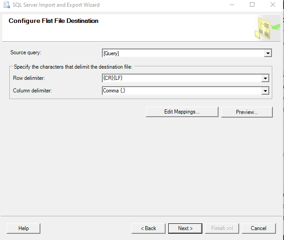The width and height of the screenshot is (284, 240).
Task: Expand the Row delimiter dropdown arrow
Action: (265, 79)
